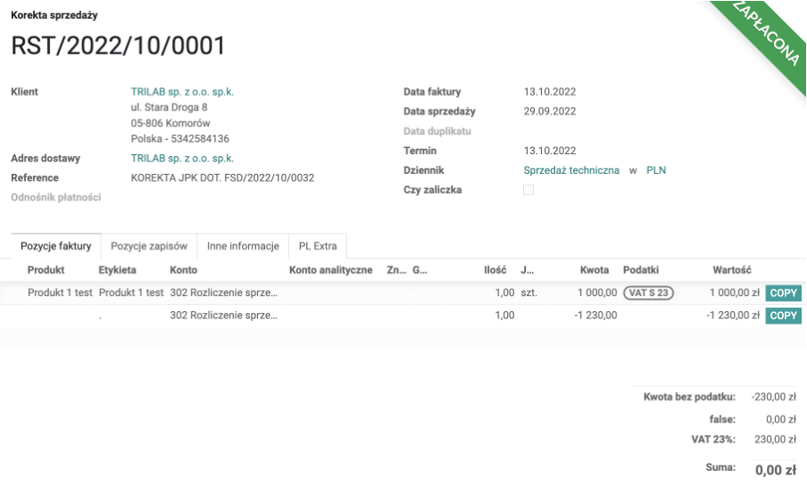Screen dimensions: 807x485
Task: Sort lines by the Kwota column header
Action: 594,269
